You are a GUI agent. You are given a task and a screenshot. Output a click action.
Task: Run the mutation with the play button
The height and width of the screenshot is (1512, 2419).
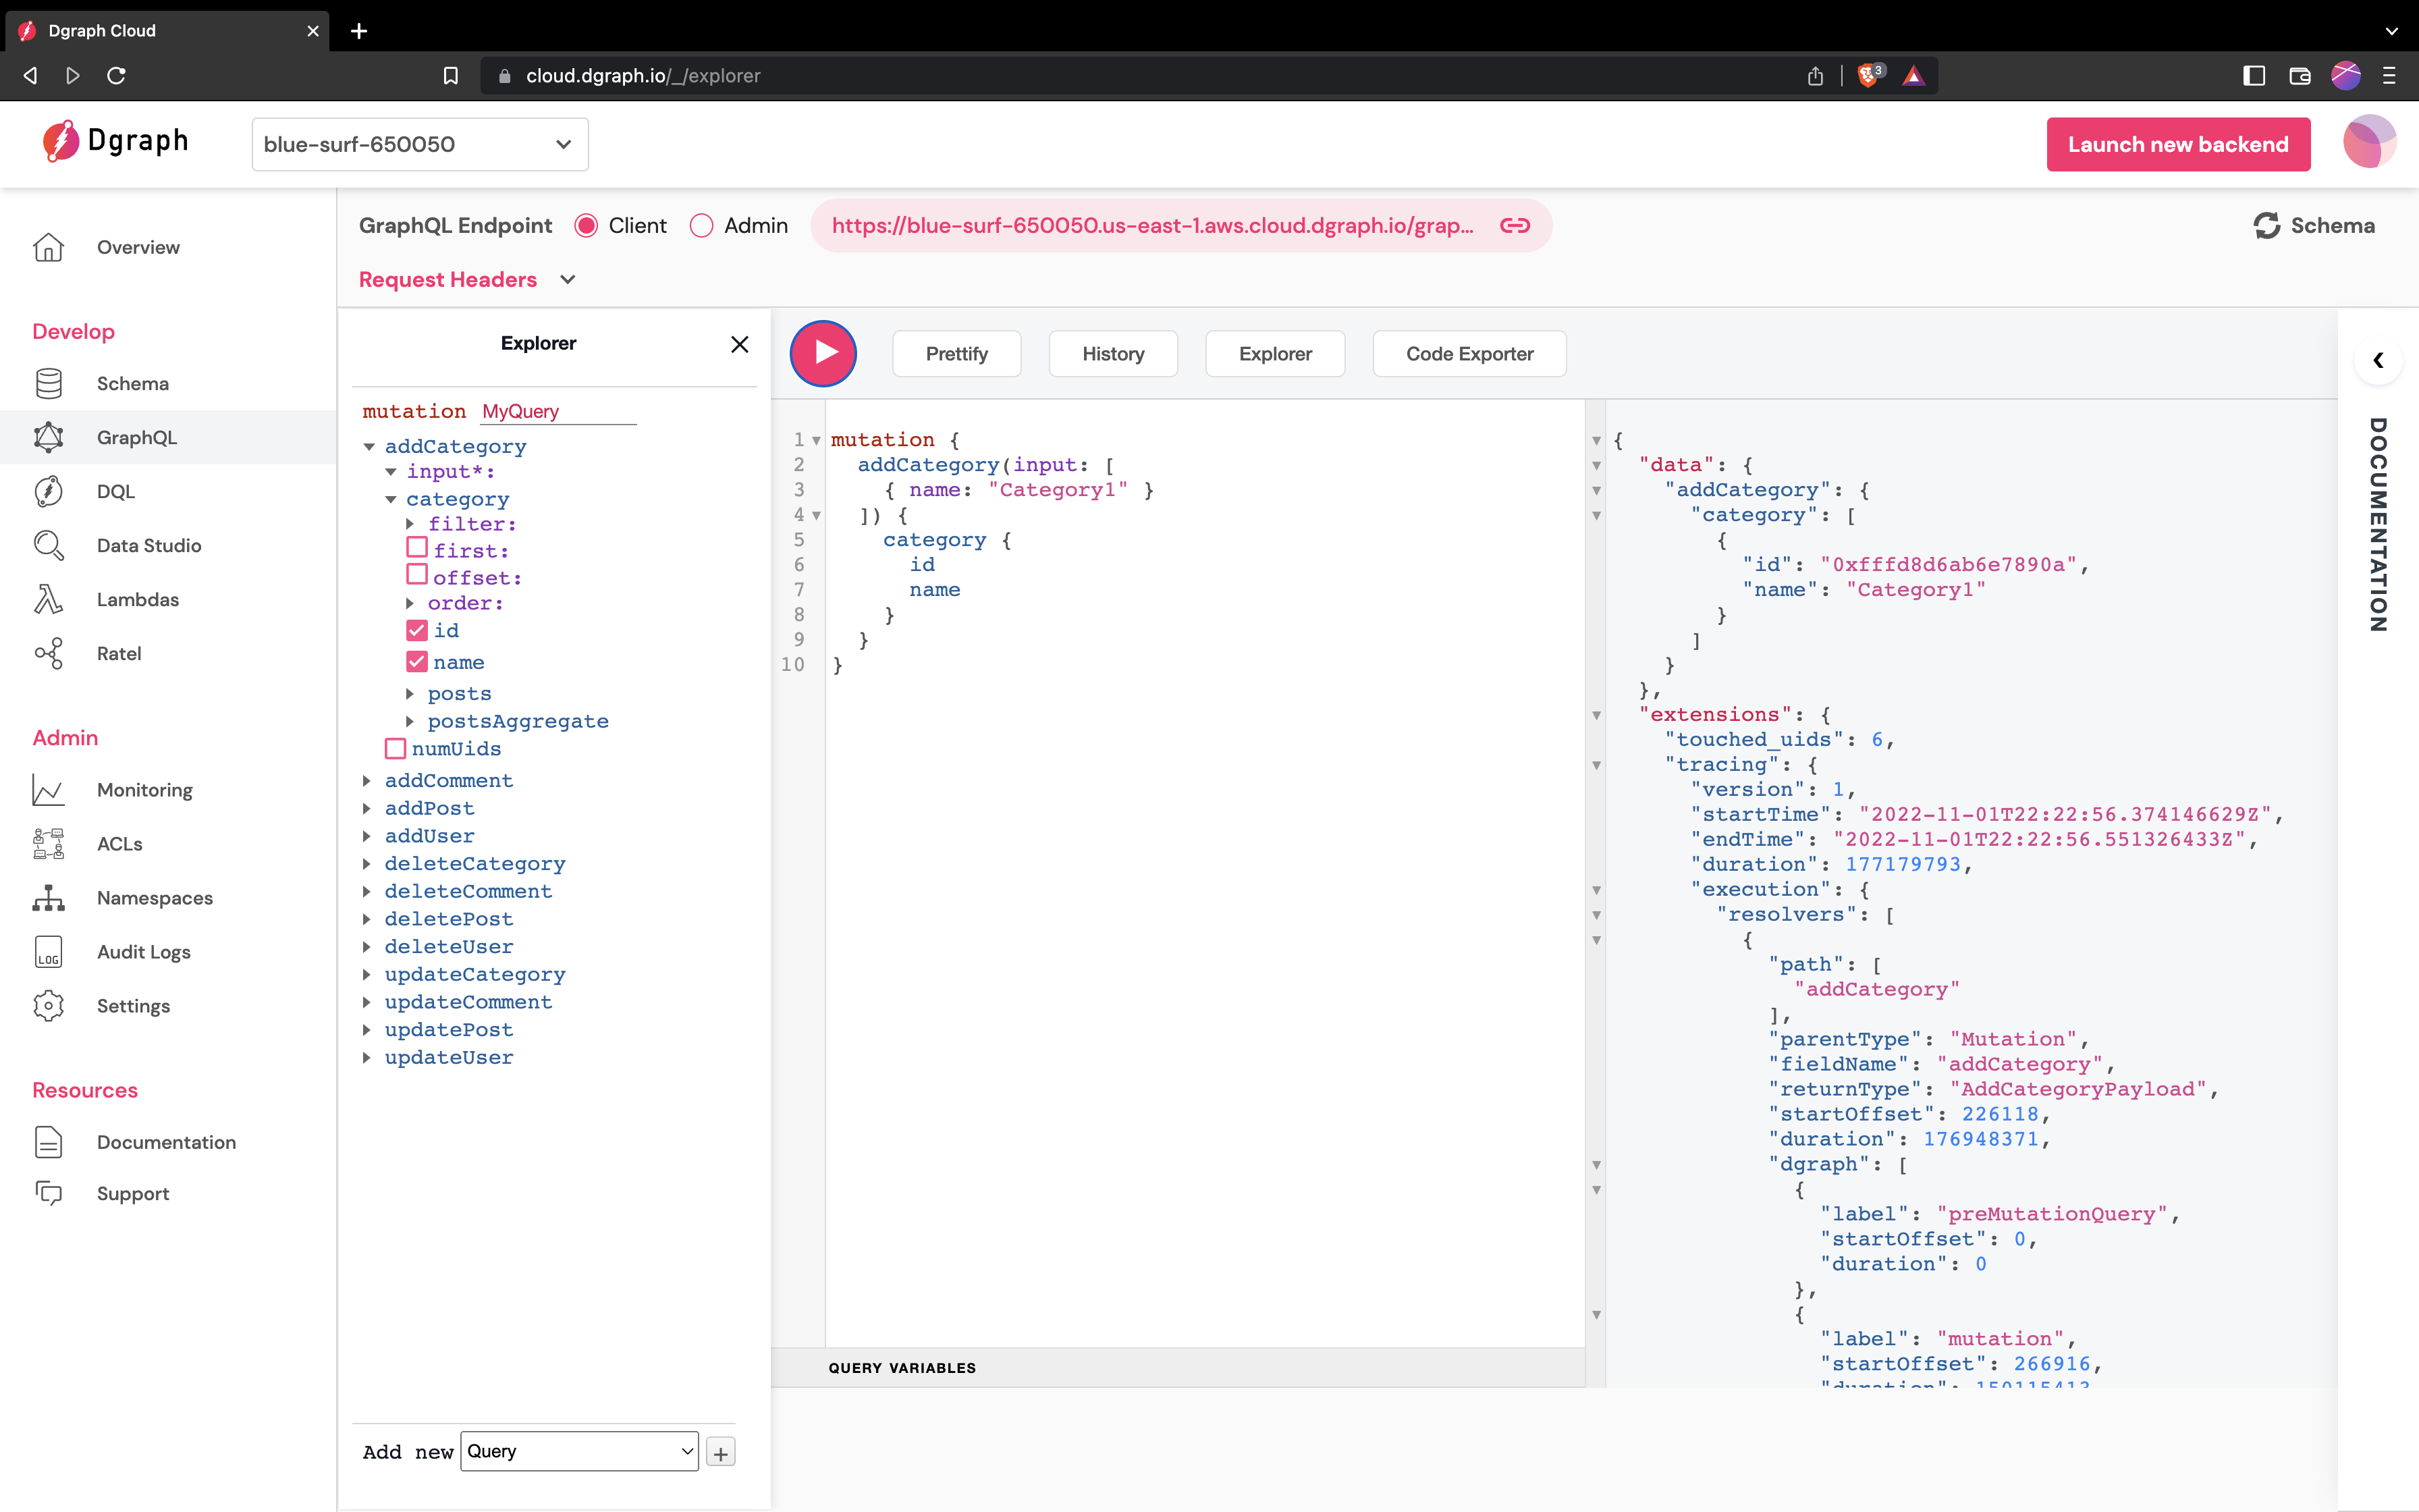pos(823,353)
